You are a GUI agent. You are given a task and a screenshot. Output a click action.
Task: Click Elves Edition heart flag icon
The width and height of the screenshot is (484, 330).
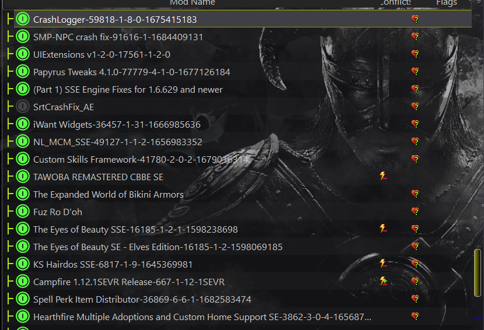tap(415, 247)
